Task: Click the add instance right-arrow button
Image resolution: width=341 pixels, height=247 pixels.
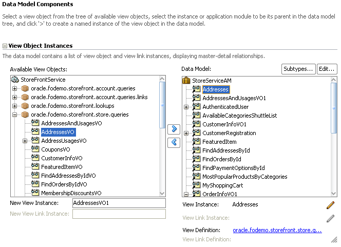Action: point(174,129)
